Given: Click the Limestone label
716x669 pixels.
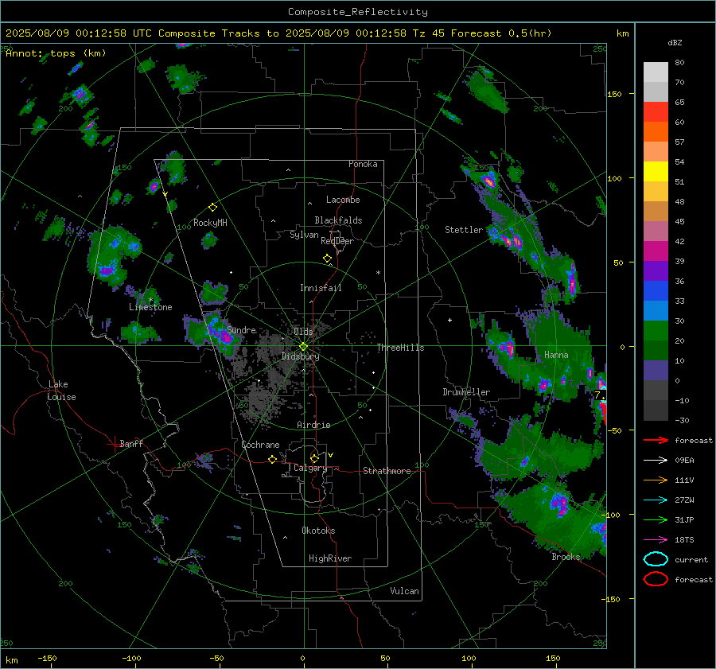Looking at the screenshot, I should pyautogui.click(x=150, y=307).
